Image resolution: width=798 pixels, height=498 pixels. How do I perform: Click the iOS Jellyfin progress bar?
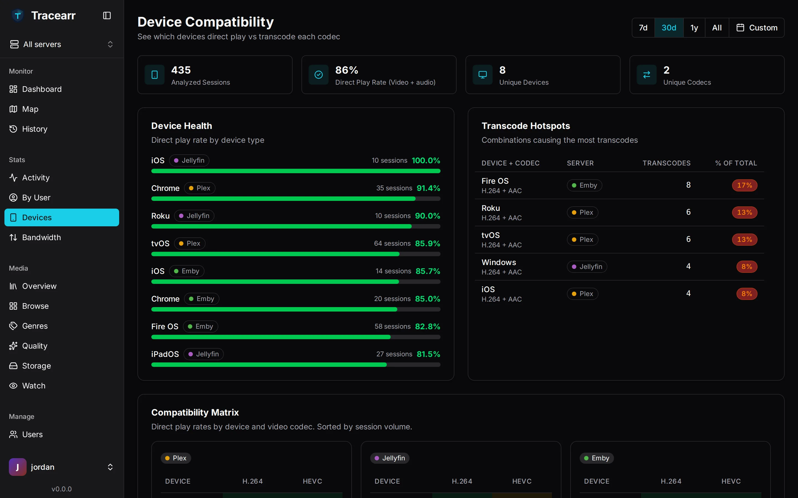pos(296,171)
